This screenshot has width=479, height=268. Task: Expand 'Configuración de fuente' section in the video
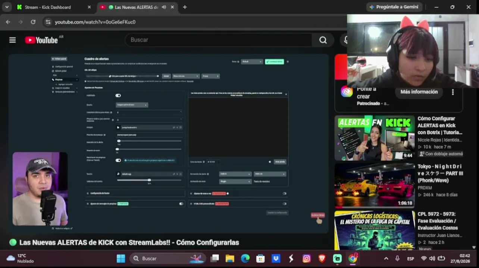pyautogui.click(x=135, y=194)
